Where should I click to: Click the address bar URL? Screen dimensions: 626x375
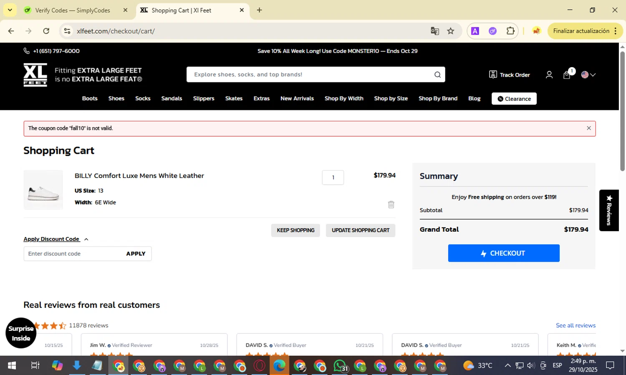pos(116,31)
